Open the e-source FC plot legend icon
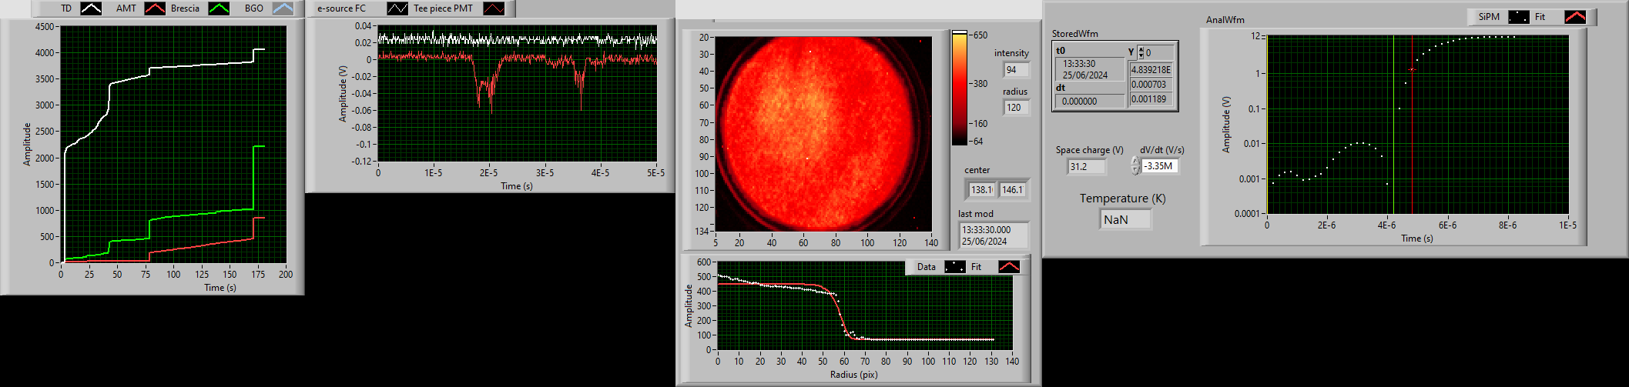This screenshot has height=387, width=1629. 397,8
